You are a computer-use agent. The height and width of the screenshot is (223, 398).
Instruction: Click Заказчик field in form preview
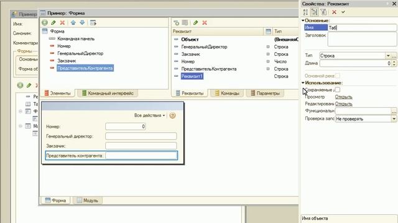[141, 146]
